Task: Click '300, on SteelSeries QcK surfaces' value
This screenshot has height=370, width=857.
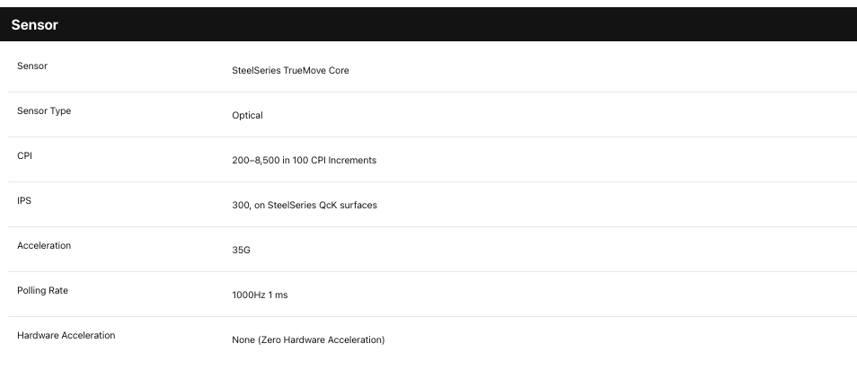Action: click(x=305, y=205)
